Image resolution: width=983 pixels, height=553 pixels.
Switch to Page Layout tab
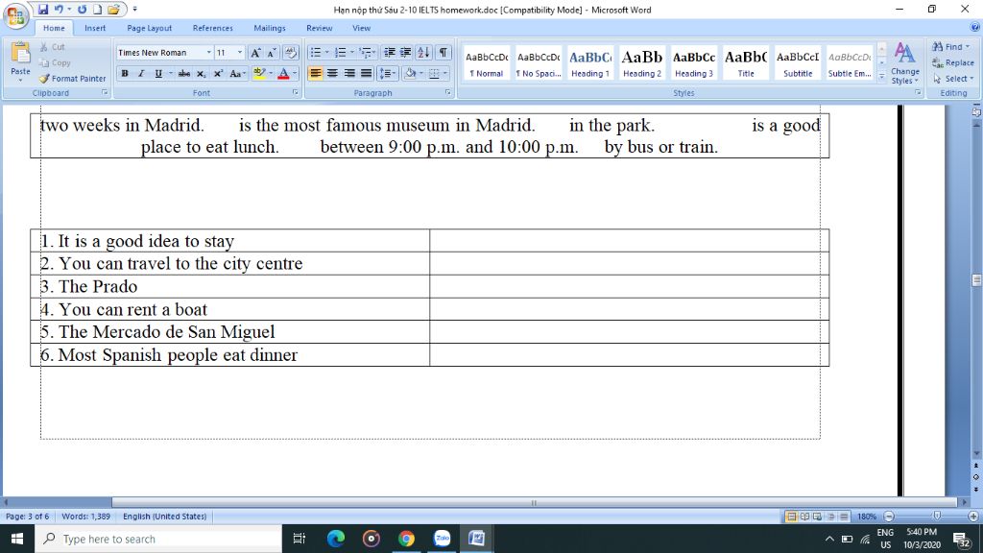click(x=149, y=28)
